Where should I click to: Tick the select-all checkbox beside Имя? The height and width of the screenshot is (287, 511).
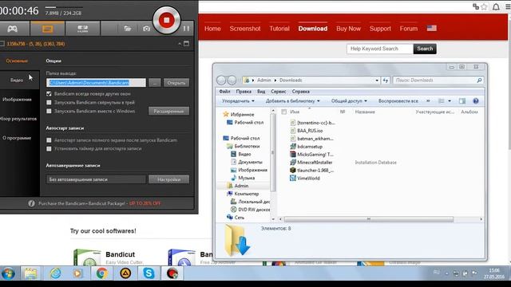[284, 112]
